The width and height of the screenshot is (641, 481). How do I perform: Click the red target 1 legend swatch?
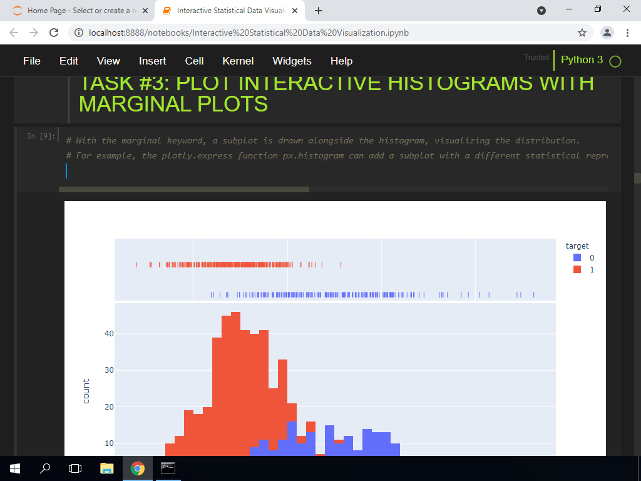577,269
